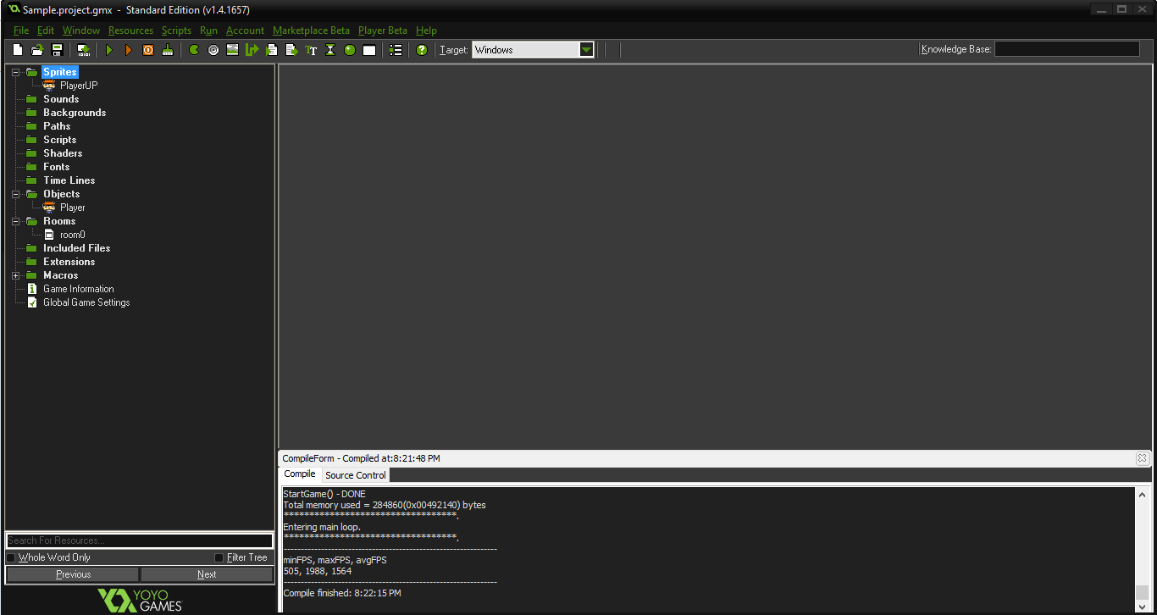The width and height of the screenshot is (1157, 615).
Task: Create a path with the green arrow icon
Action: click(x=252, y=50)
